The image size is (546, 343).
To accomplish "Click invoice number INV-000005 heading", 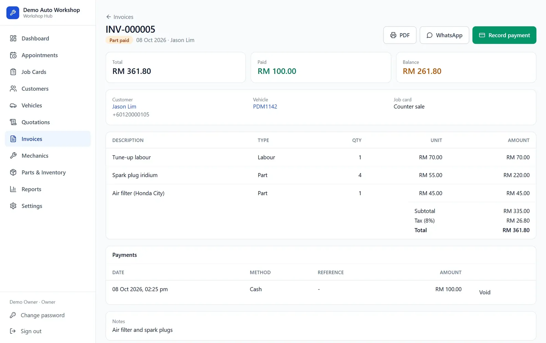I will (x=130, y=29).
